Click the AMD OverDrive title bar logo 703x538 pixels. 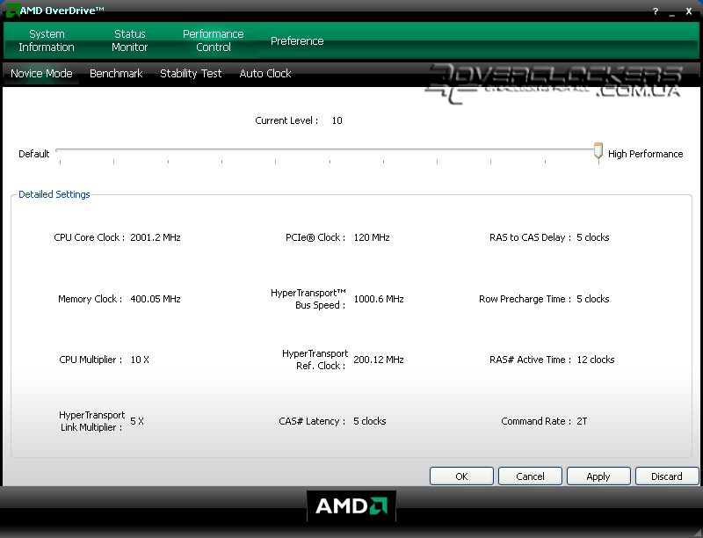click(x=12, y=10)
